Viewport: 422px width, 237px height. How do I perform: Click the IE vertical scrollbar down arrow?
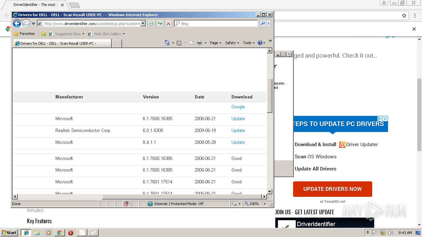[270, 191]
